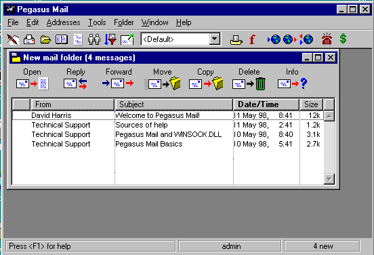The image size is (374, 255).
Task: Click message list scrollbar up arrow
Action: pyautogui.click(x=329, y=116)
